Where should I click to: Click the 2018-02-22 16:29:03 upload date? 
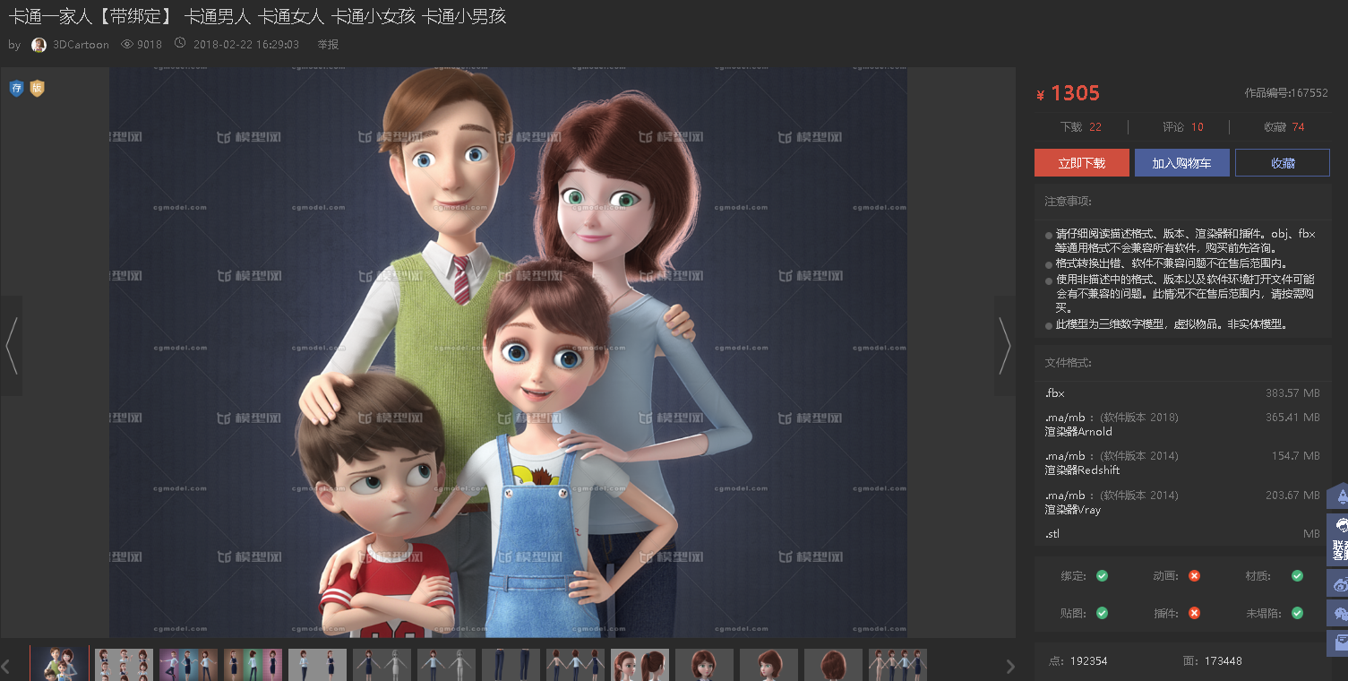click(x=246, y=45)
